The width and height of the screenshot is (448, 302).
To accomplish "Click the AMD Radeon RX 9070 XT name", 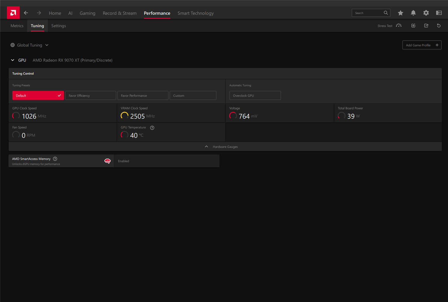I will tap(72, 60).
